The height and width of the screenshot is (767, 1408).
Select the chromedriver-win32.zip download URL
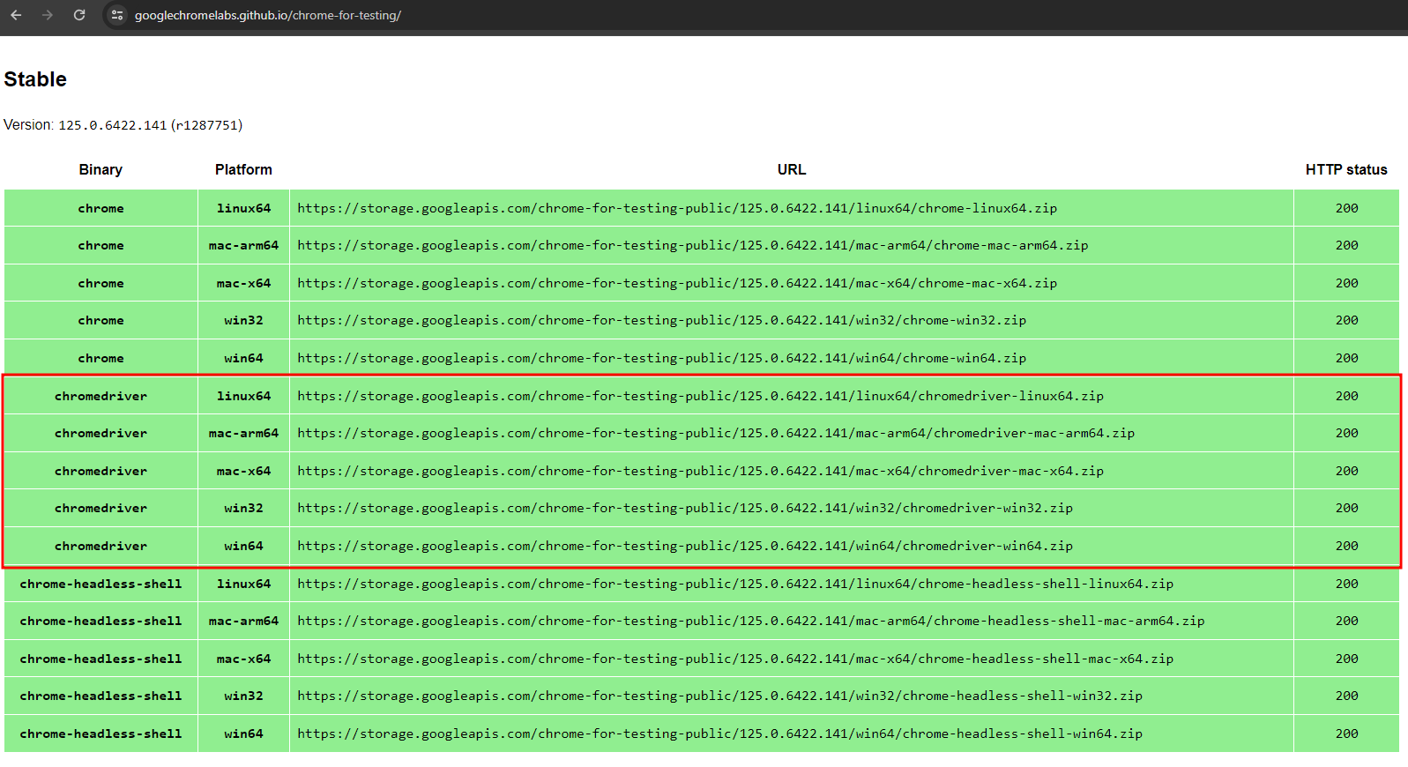tap(685, 508)
